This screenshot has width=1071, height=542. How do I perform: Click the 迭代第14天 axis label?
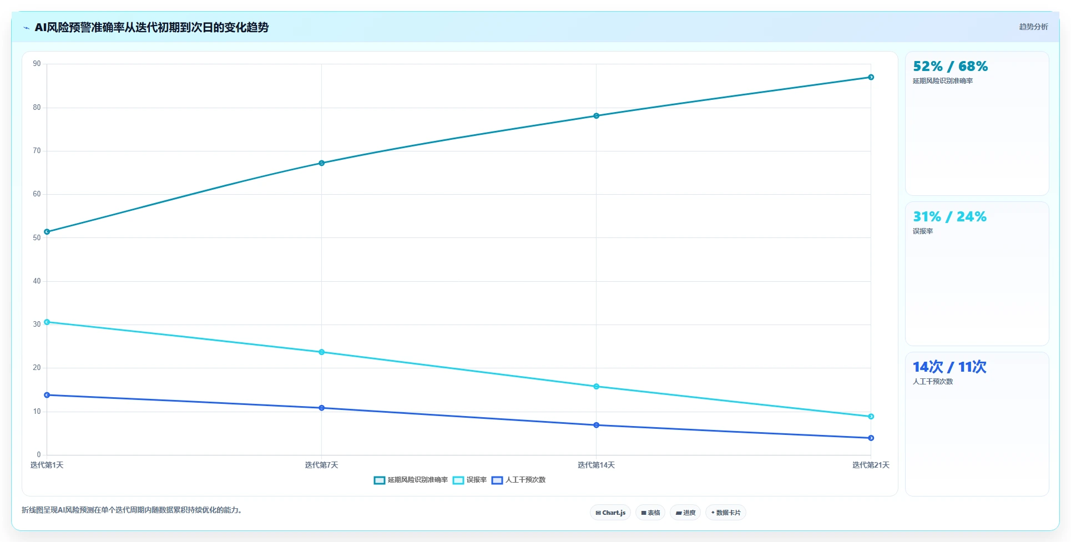click(596, 465)
